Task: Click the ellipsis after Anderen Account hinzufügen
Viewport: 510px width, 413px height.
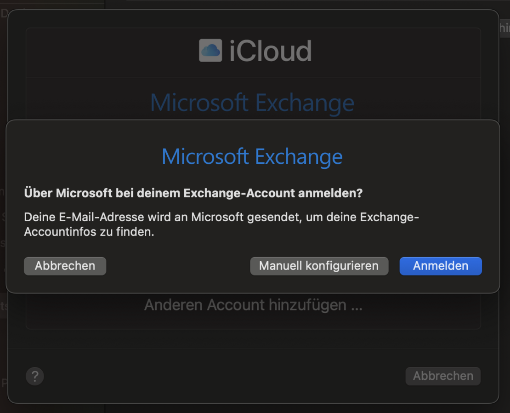Action: (357, 305)
